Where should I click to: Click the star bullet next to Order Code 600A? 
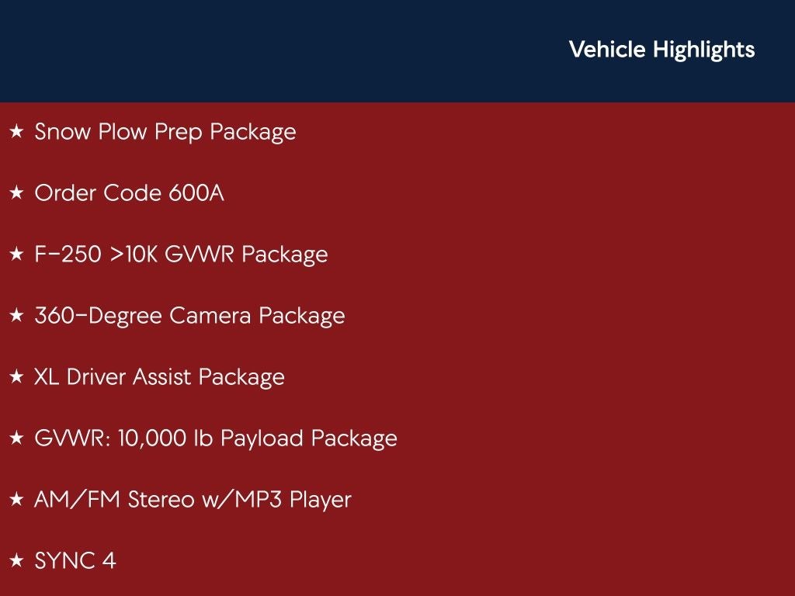[x=16, y=193]
